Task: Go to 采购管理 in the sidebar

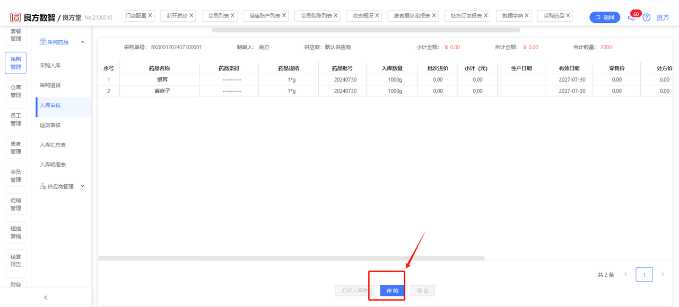Action: coord(16,63)
